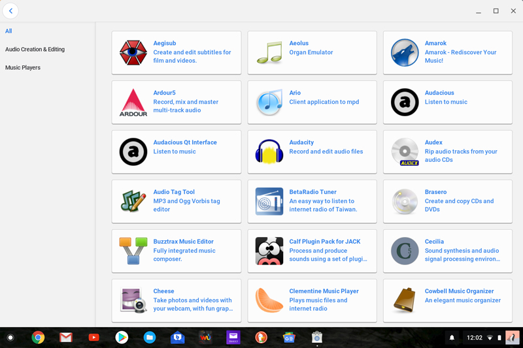Click the Calf Plugin Pack cow icon
523x348 pixels.
coord(269,251)
